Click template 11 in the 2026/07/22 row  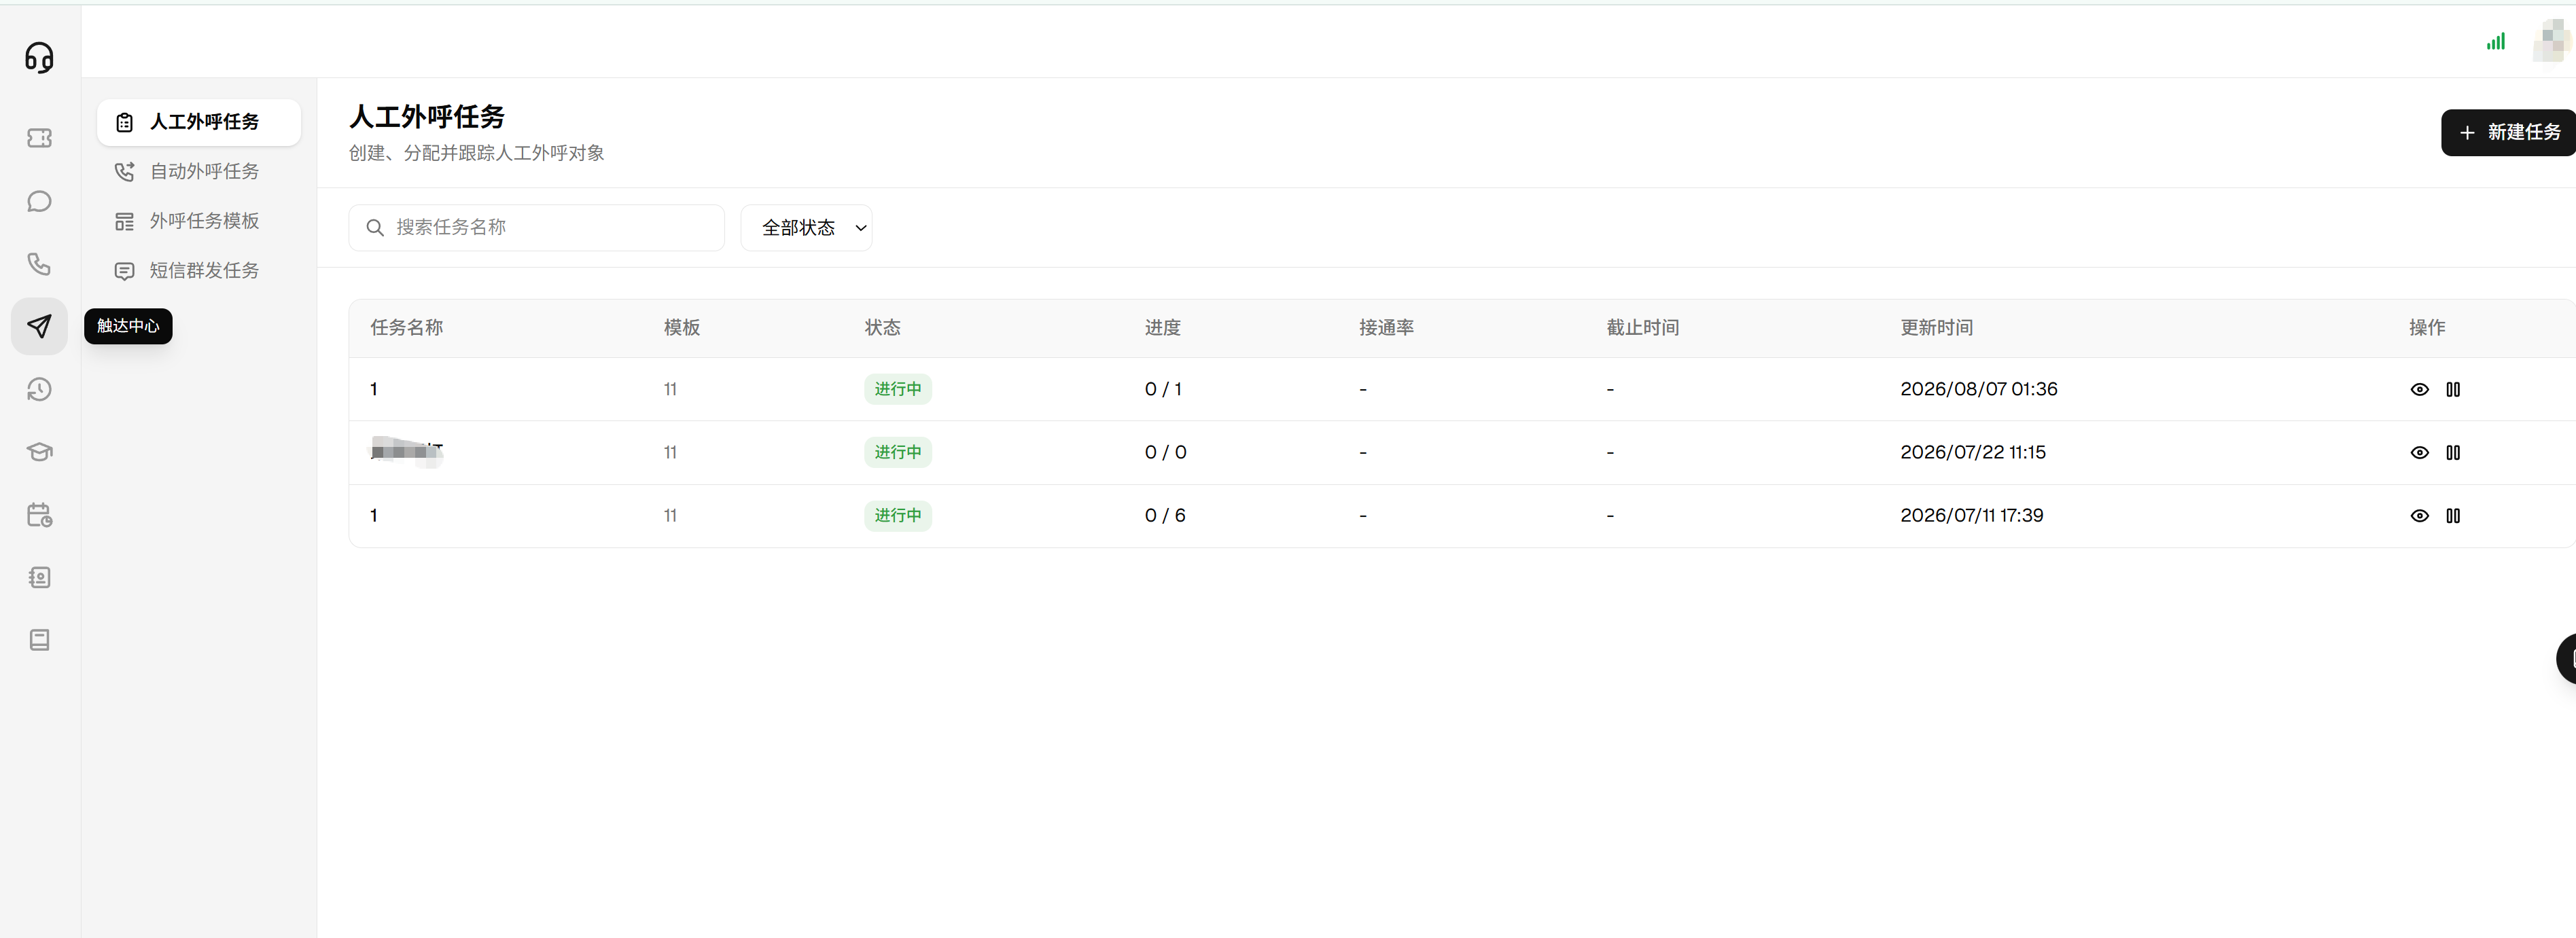pyautogui.click(x=670, y=453)
